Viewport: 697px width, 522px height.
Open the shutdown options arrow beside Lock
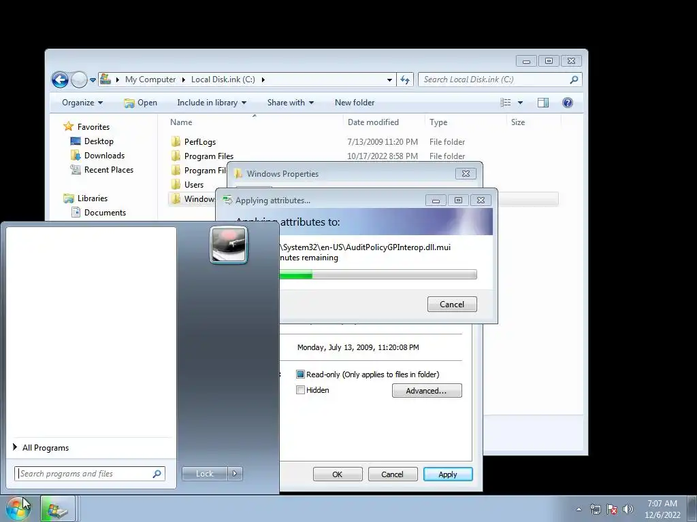click(x=235, y=474)
